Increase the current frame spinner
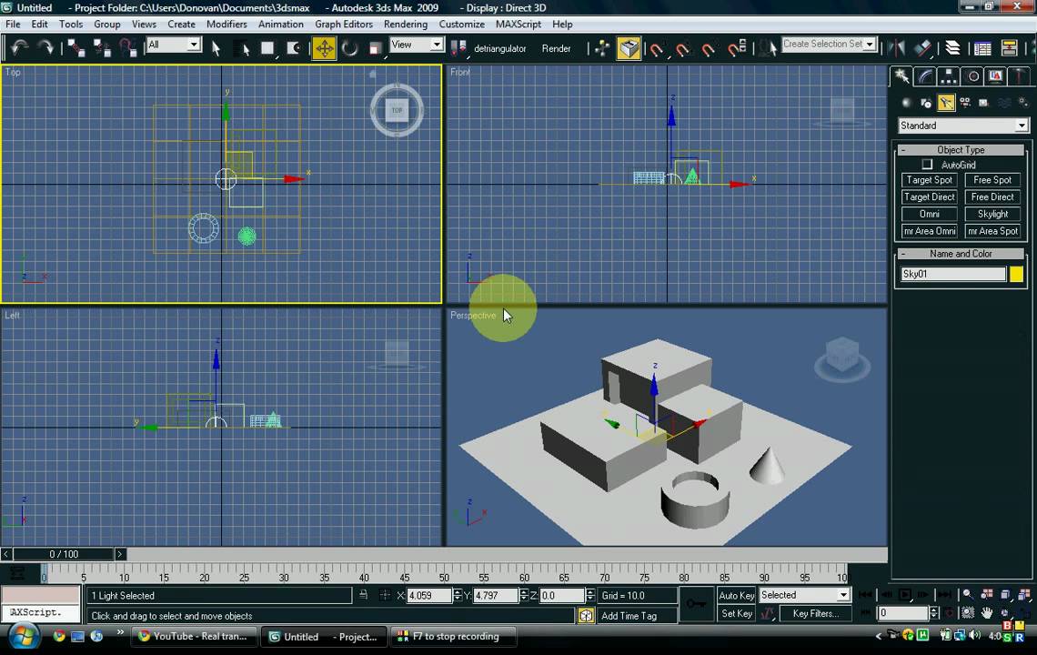Image resolution: width=1037 pixels, height=655 pixels. pyautogui.click(x=934, y=610)
